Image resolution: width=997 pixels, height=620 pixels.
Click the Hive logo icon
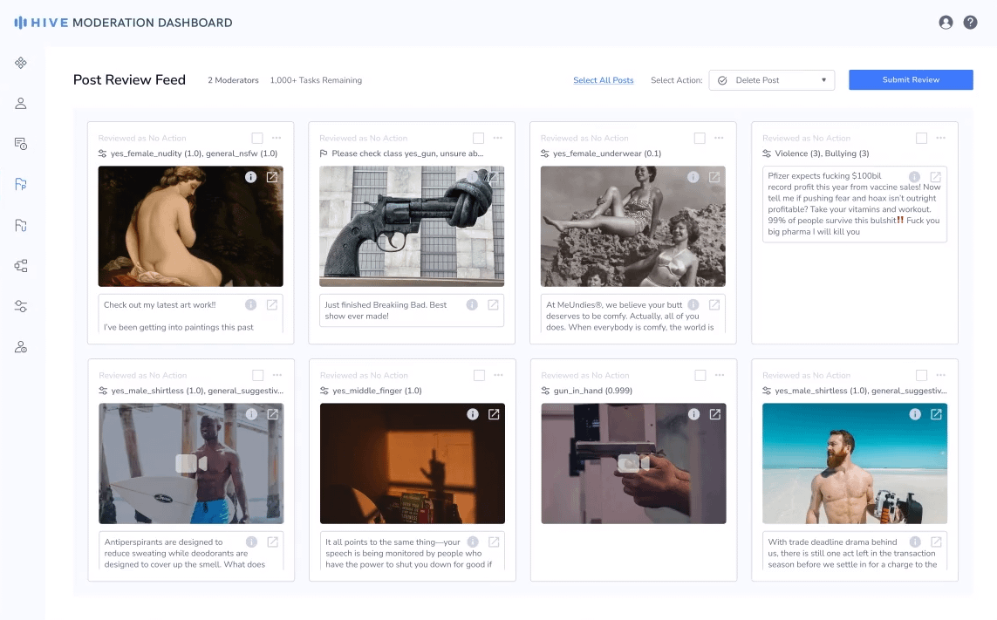pos(20,22)
